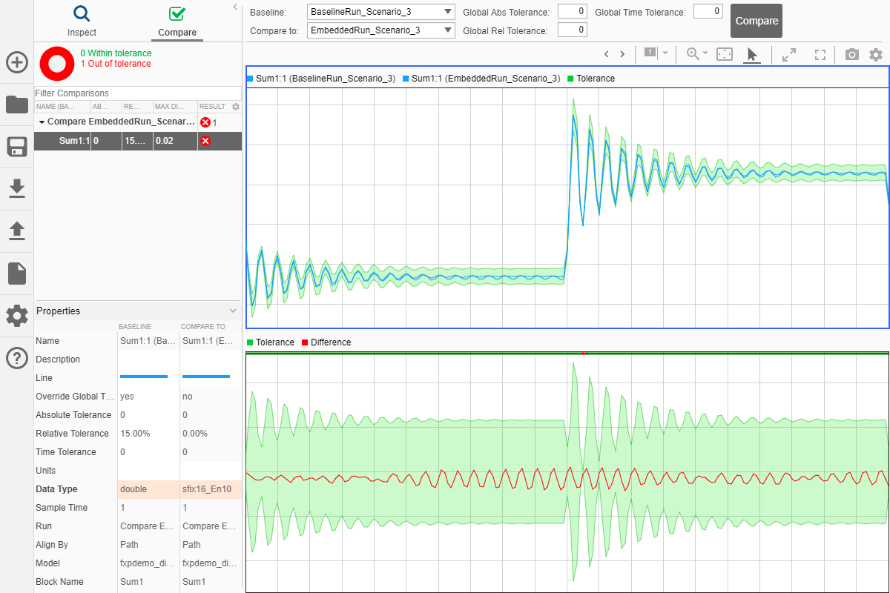Viewport: 890px width, 593px height.
Task: Click the subplot layout icon
Action: pyautogui.click(x=650, y=53)
